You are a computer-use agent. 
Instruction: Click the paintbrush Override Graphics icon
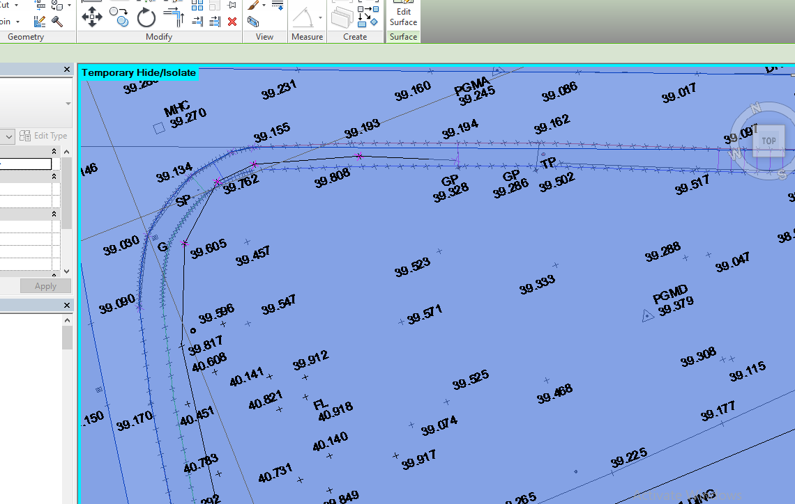(x=253, y=6)
